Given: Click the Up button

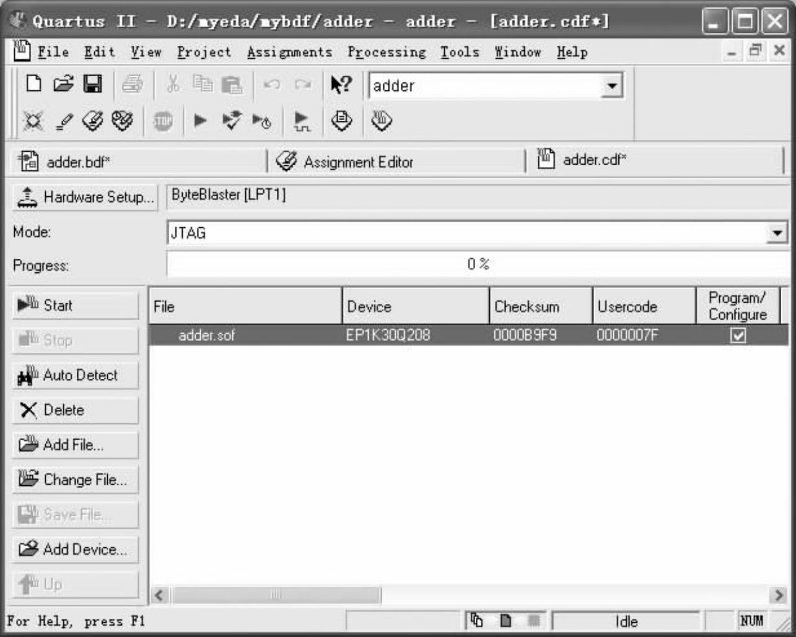Looking at the screenshot, I should coord(75,584).
